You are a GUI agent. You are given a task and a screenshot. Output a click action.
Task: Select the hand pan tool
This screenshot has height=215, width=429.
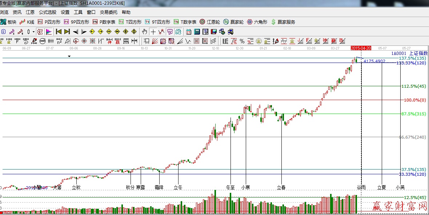145,32
